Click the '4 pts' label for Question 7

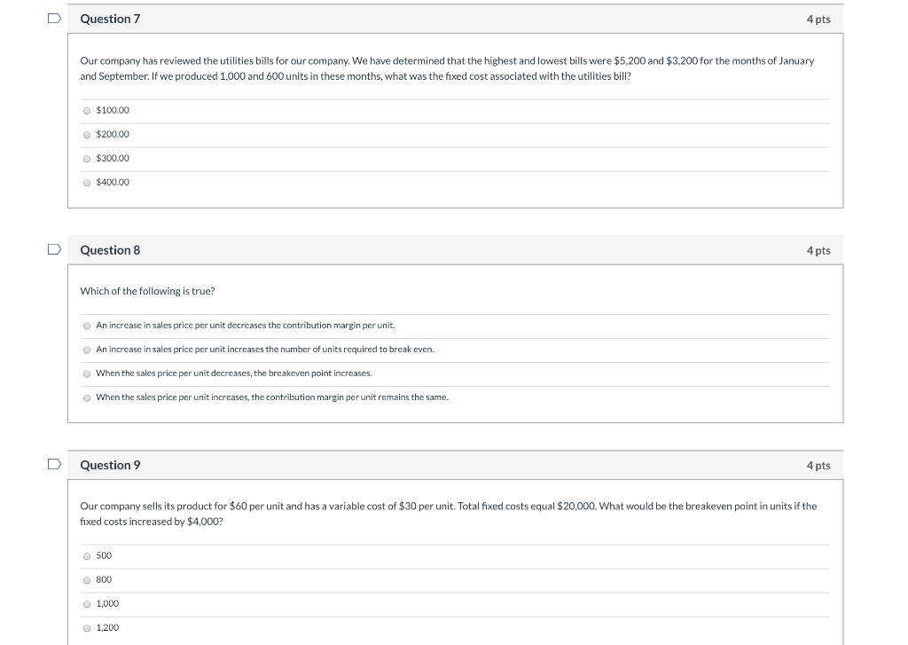click(818, 20)
